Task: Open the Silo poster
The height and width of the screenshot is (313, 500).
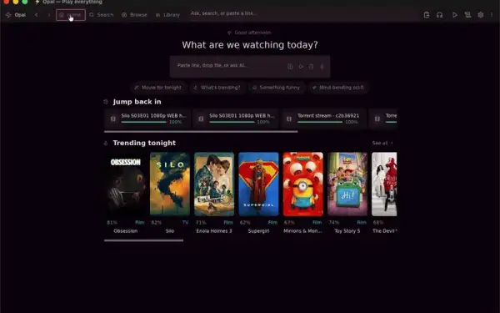Action: 170,184
